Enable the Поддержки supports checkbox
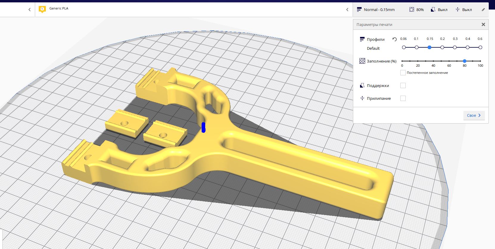The height and width of the screenshot is (249, 495). pos(403,85)
